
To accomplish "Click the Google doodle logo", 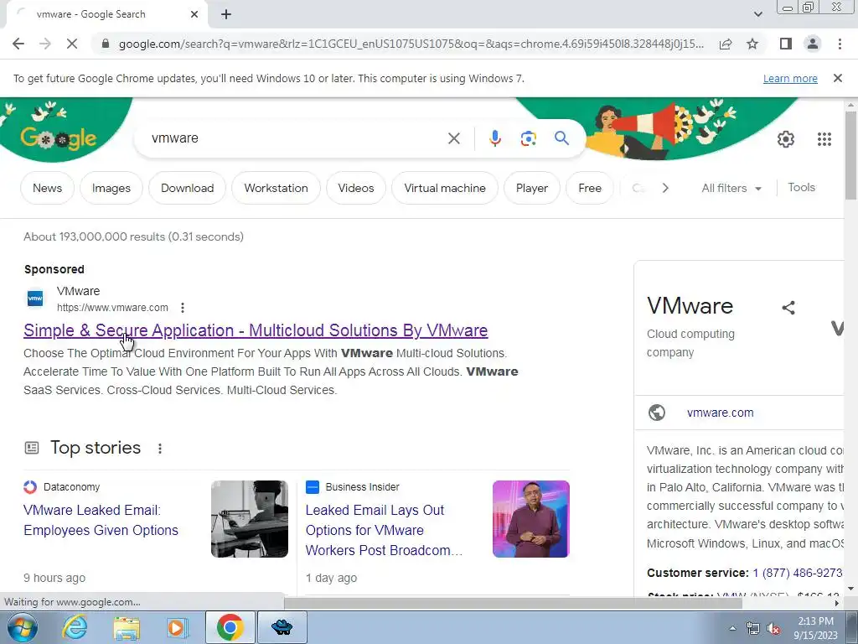I will coord(58,138).
